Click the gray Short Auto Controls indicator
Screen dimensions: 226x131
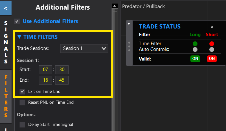pos(212,49)
